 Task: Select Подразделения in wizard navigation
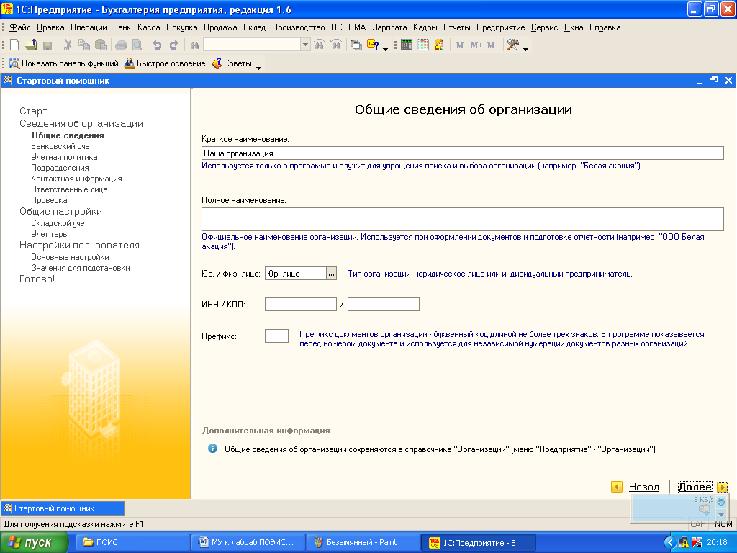click(x=60, y=168)
